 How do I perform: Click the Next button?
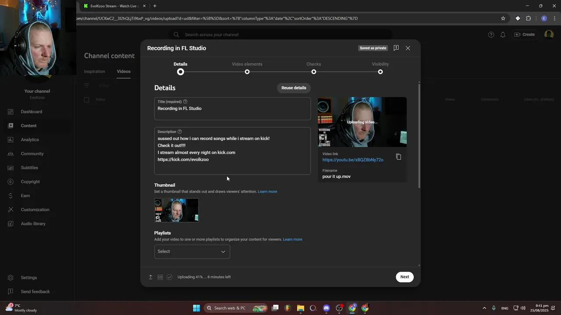point(405,277)
